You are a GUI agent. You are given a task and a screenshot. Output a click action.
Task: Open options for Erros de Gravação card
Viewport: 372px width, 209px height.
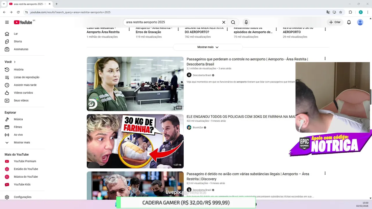(x=178, y=29)
